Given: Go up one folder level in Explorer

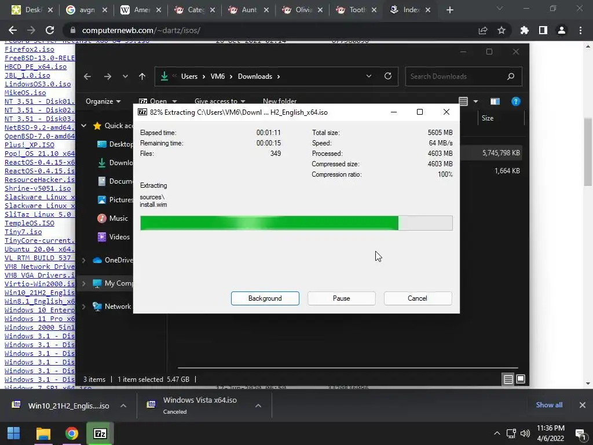Looking at the screenshot, I should 142,76.
